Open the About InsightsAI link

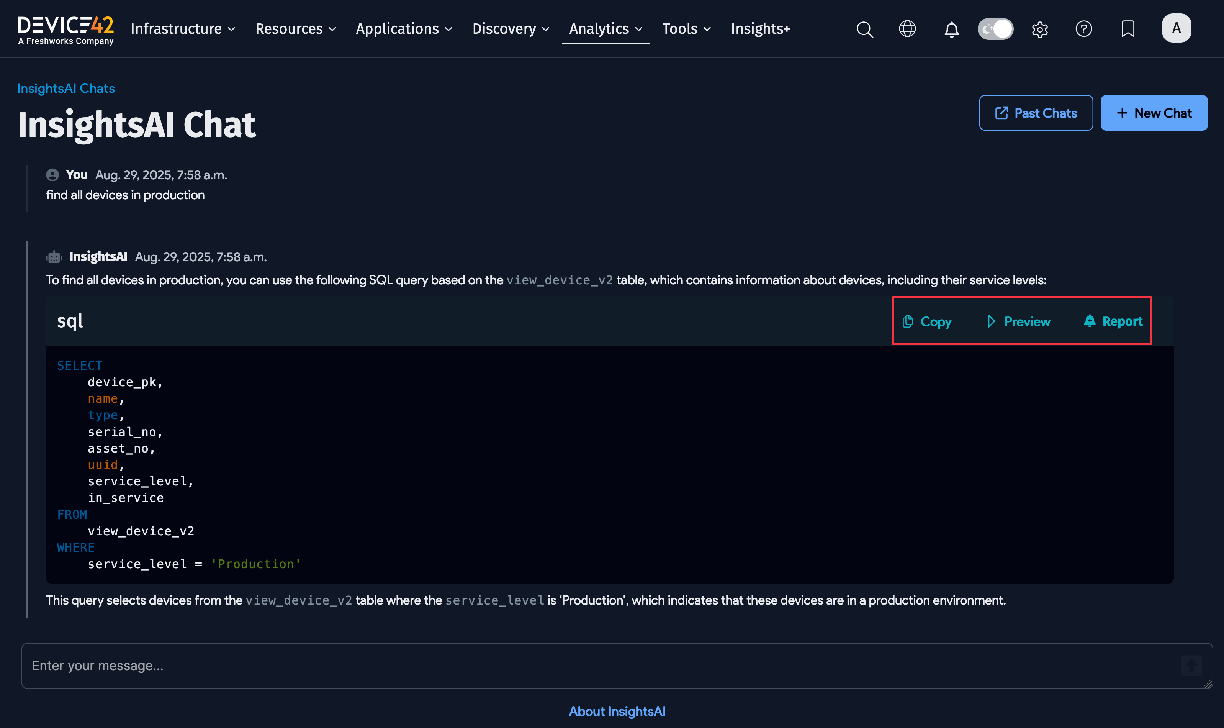(617, 711)
